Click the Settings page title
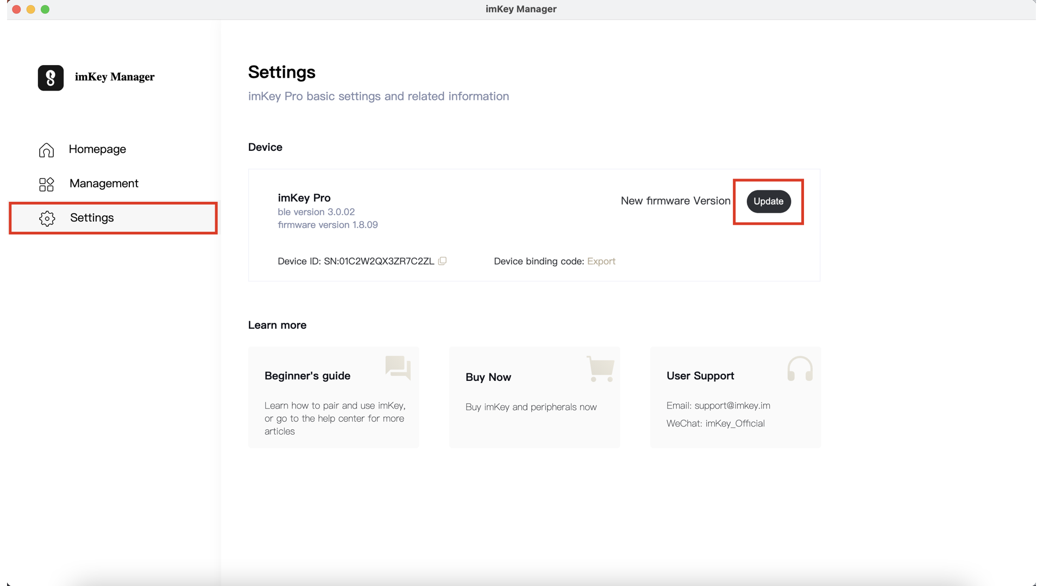1043x586 pixels. pos(281,72)
